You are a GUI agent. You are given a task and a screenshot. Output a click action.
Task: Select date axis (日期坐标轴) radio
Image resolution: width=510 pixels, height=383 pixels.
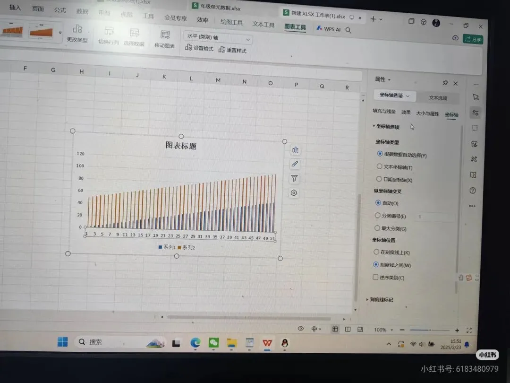[x=379, y=179]
